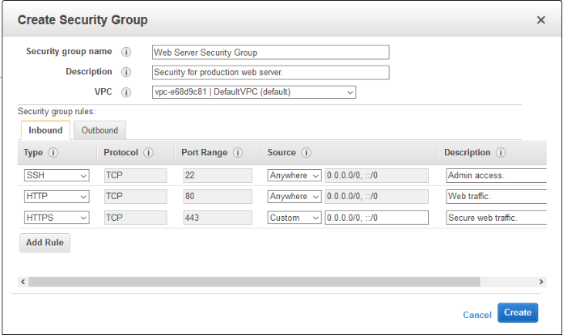Click the Security group name input field
This screenshot has height=335, width=563.
click(271, 53)
